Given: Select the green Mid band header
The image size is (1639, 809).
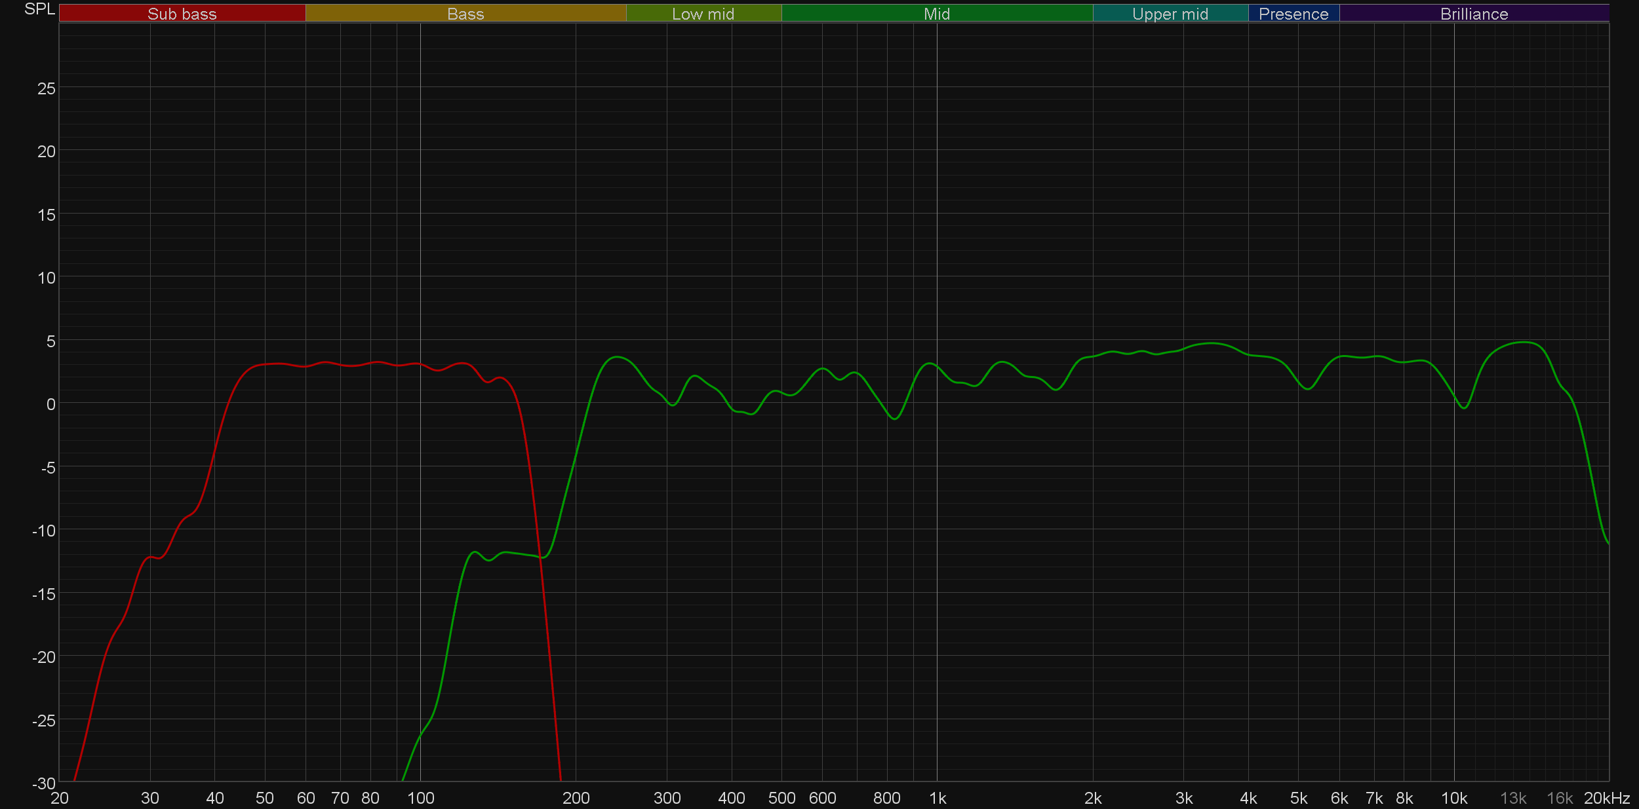Looking at the screenshot, I should 936,13.
